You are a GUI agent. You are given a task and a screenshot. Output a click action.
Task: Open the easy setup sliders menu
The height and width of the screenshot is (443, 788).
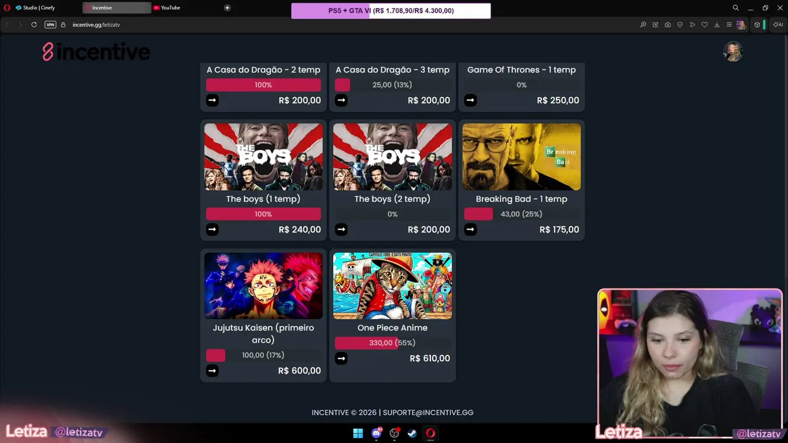coord(729,25)
